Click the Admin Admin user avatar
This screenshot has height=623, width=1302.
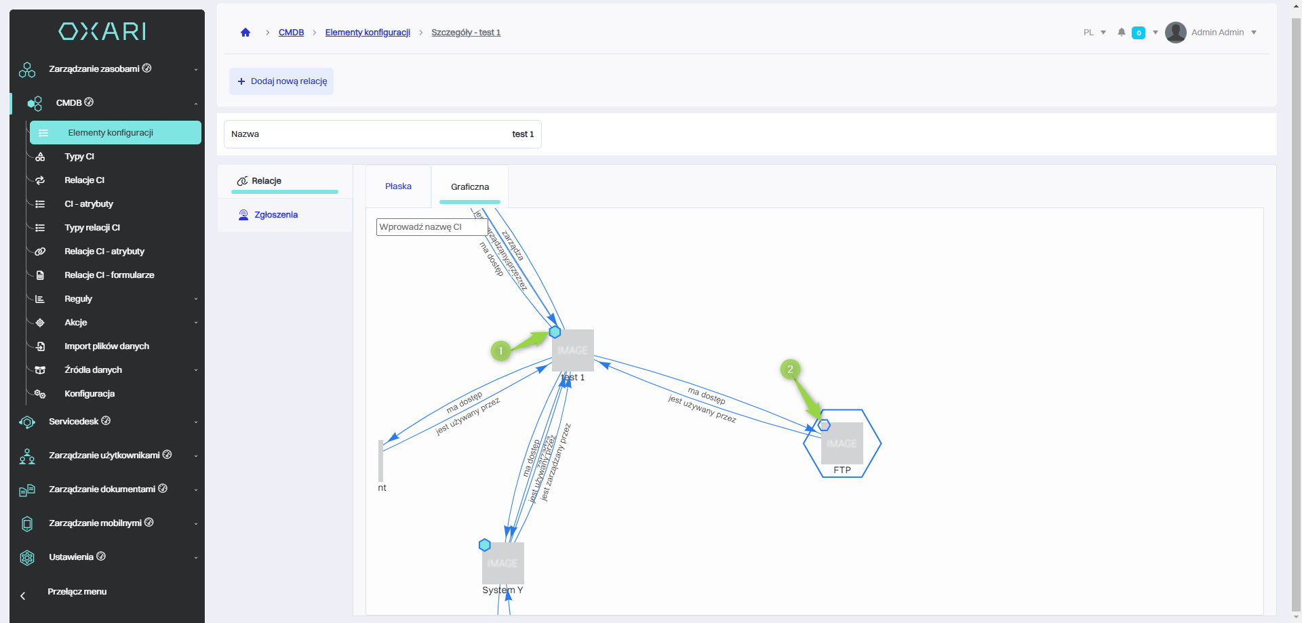click(1175, 33)
